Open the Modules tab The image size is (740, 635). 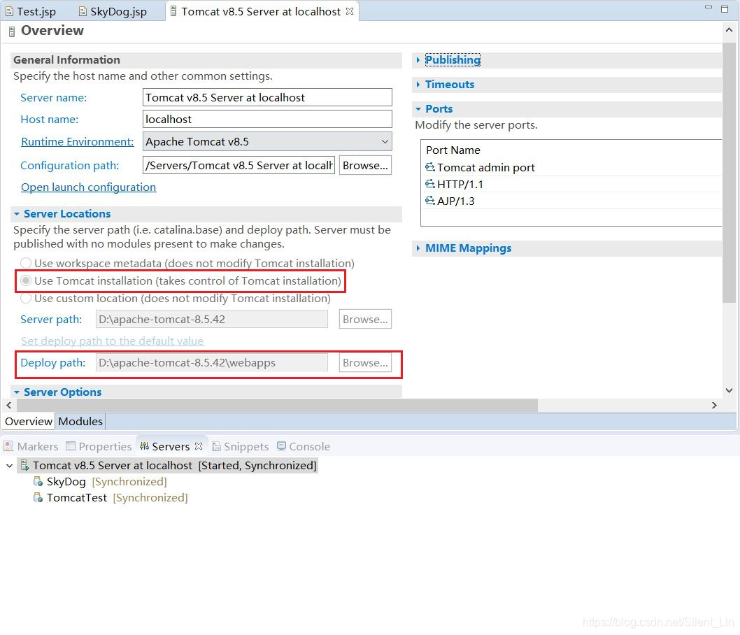[80, 421]
